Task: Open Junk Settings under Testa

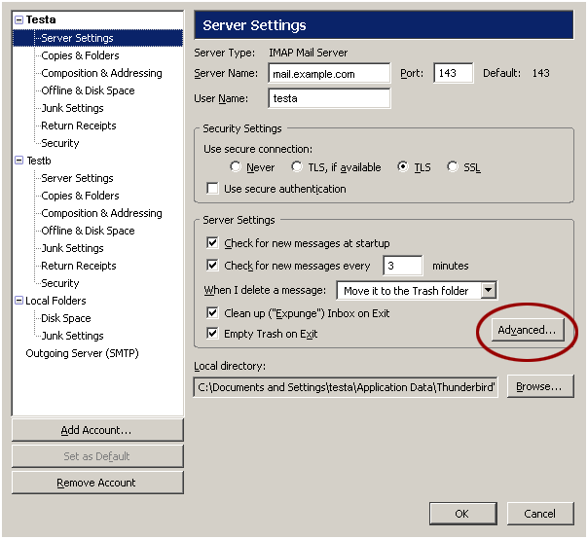Action: (72, 108)
